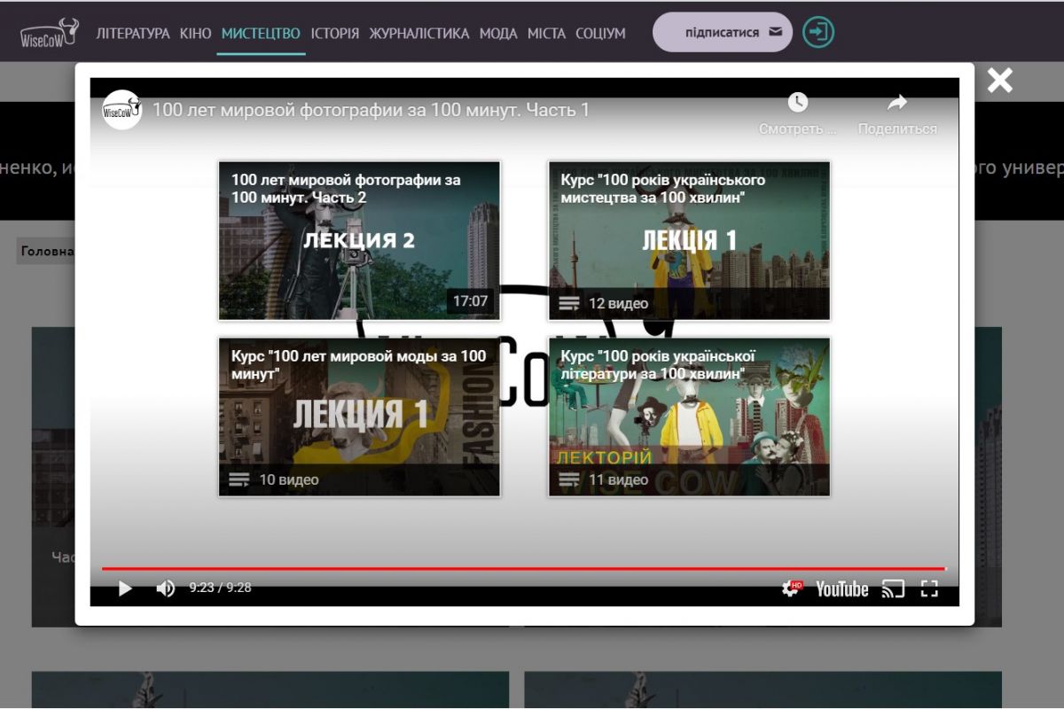Select the Лекция 2 photography video thumbnail

pyautogui.click(x=359, y=240)
